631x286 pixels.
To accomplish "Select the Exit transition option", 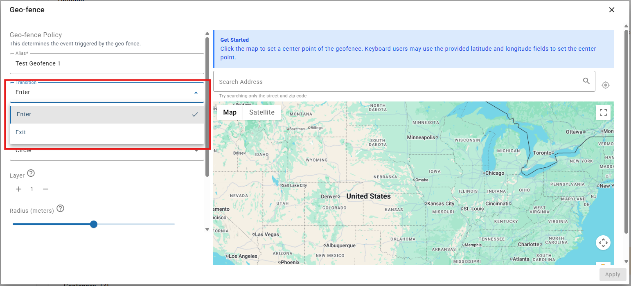I will coord(107,132).
